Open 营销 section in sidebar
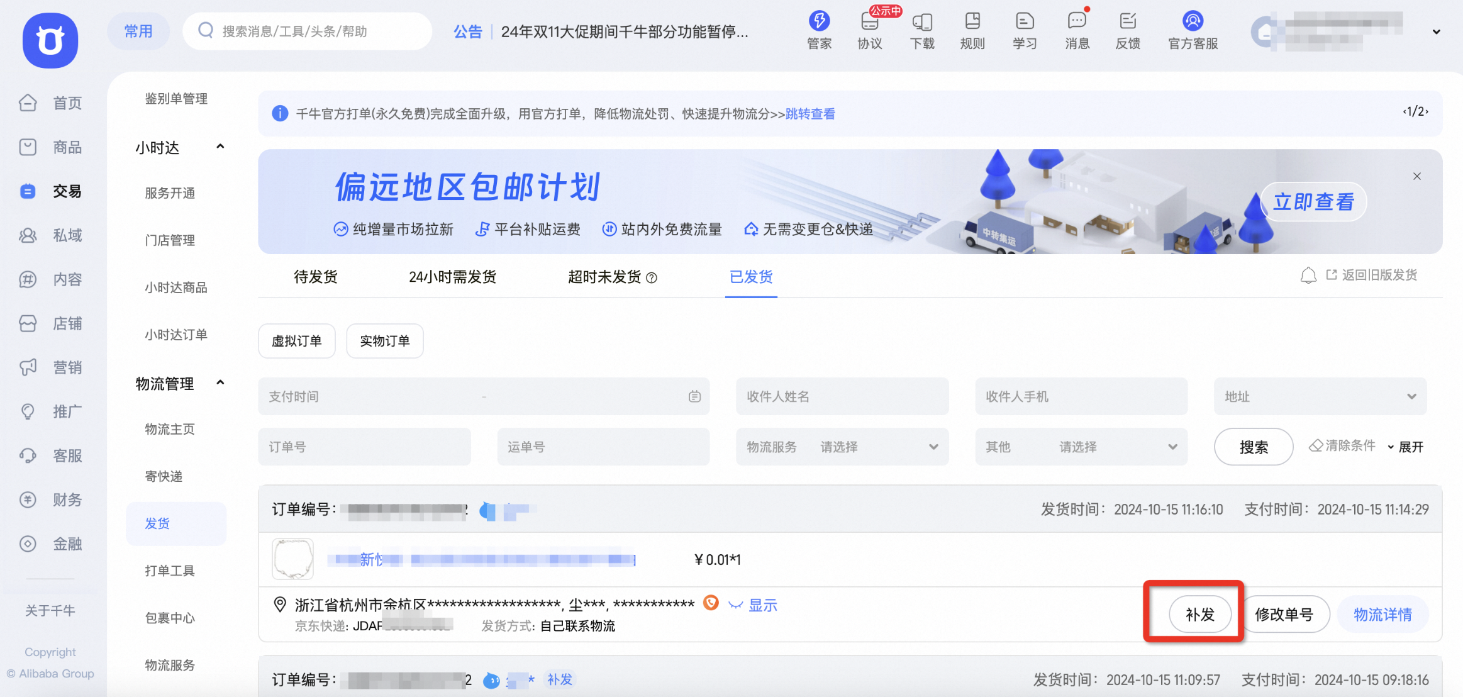The width and height of the screenshot is (1463, 697). coord(51,367)
